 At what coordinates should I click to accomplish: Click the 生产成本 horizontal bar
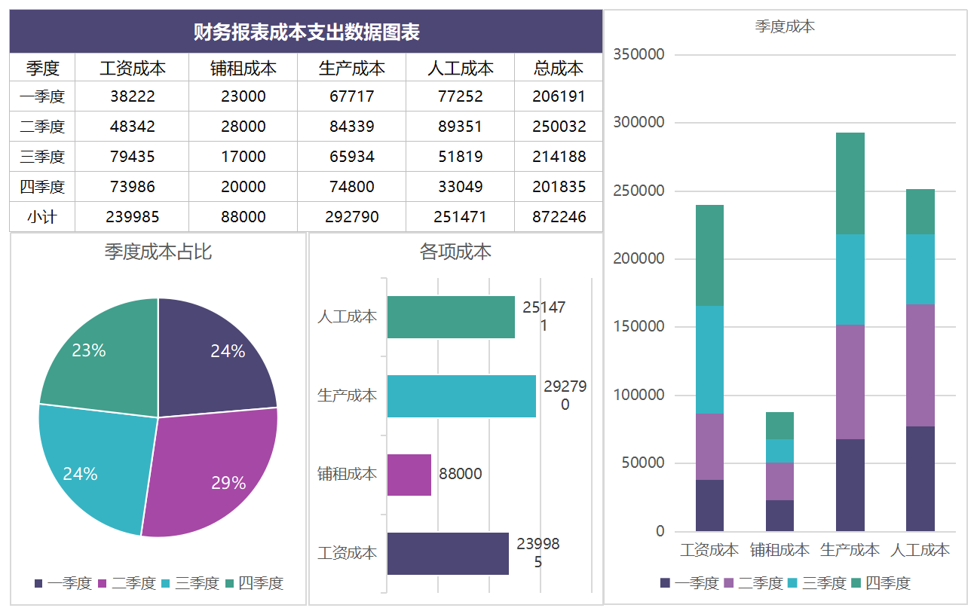pos(460,396)
